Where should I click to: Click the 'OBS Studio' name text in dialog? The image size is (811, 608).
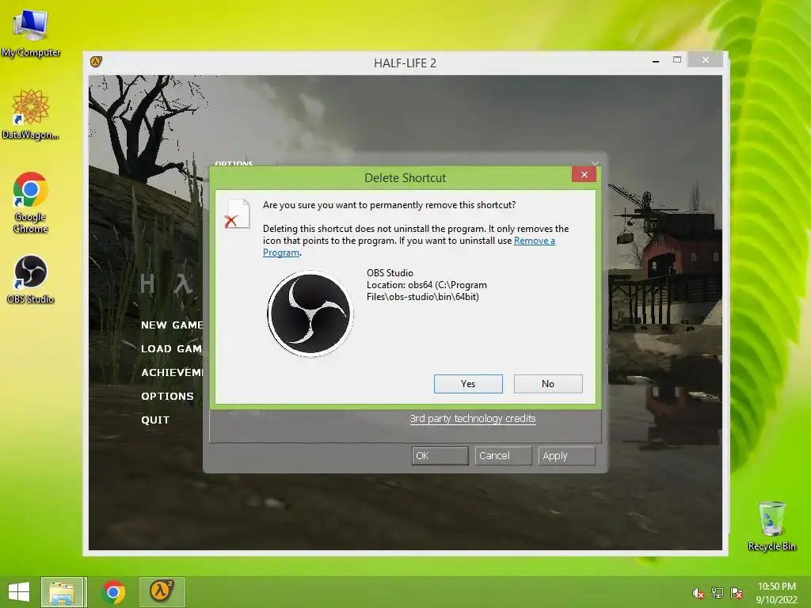[390, 273]
